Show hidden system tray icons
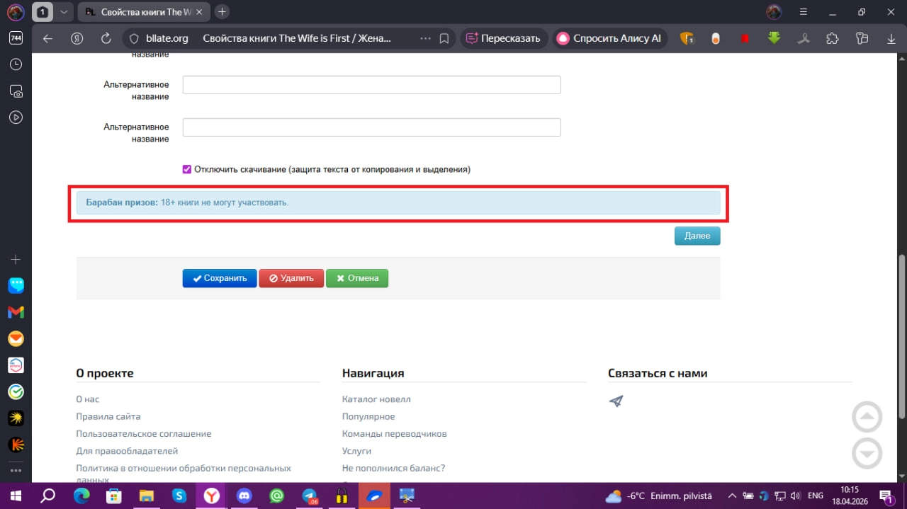Viewport: 907px width, 509px height. [x=731, y=496]
